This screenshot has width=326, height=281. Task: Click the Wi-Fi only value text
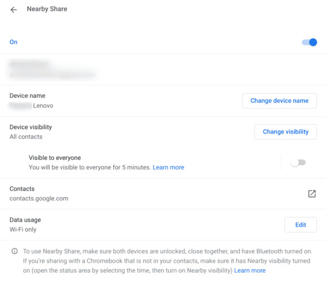pyautogui.click(x=23, y=230)
